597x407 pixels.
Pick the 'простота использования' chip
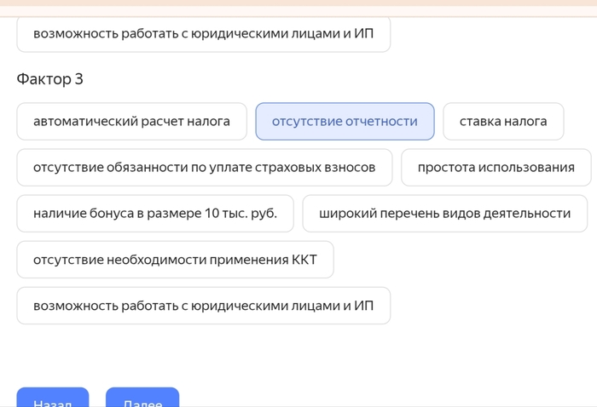[x=496, y=168]
